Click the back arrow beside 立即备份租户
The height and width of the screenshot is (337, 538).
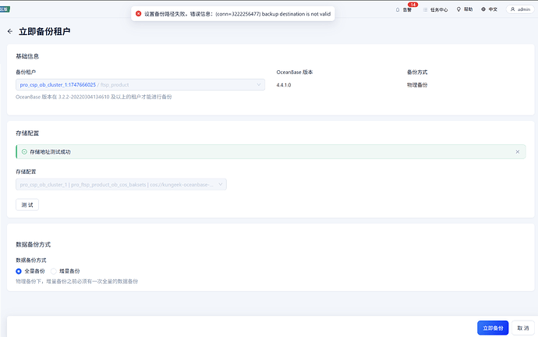[10, 31]
